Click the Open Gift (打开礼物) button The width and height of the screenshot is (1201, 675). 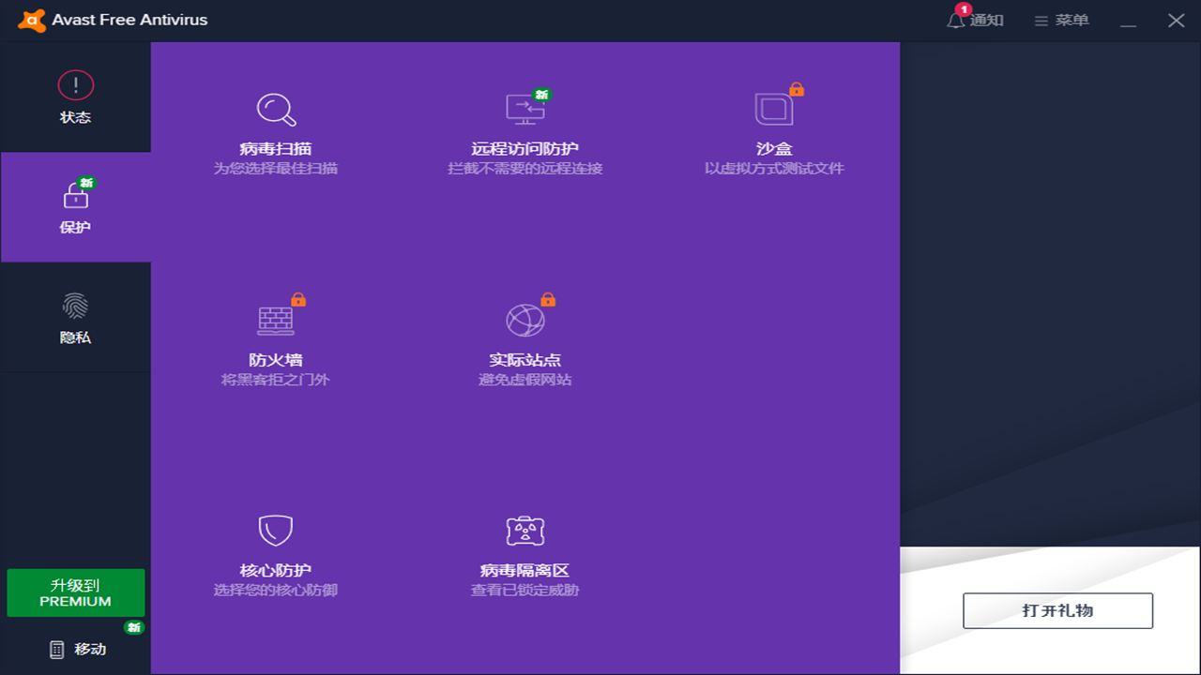pos(1057,610)
